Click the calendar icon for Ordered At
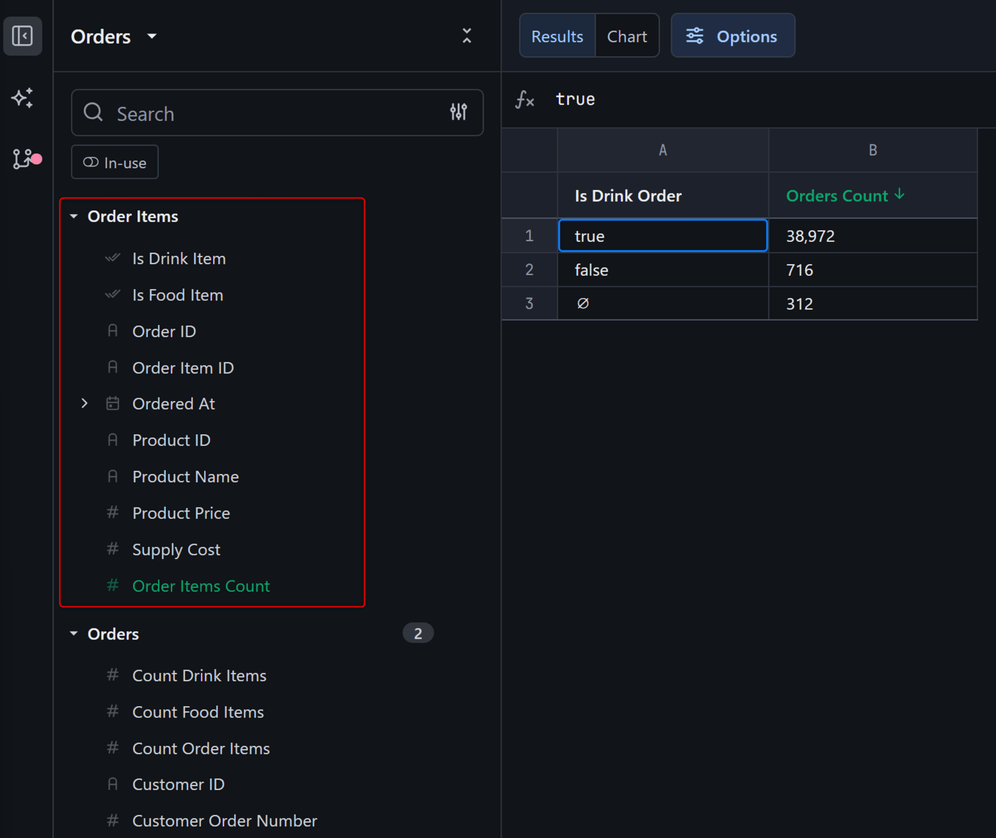The image size is (996, 838). click(113, 404)
